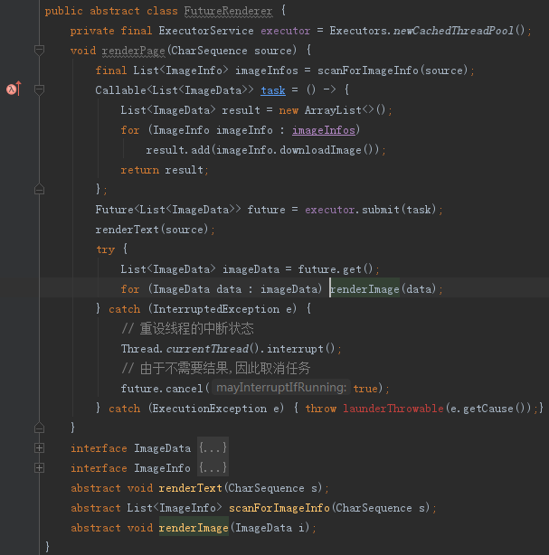The width and height of the screenshot is (549, 555).
Task: Click the highlighted renderImage call in loop
Action: coord(364,289)
